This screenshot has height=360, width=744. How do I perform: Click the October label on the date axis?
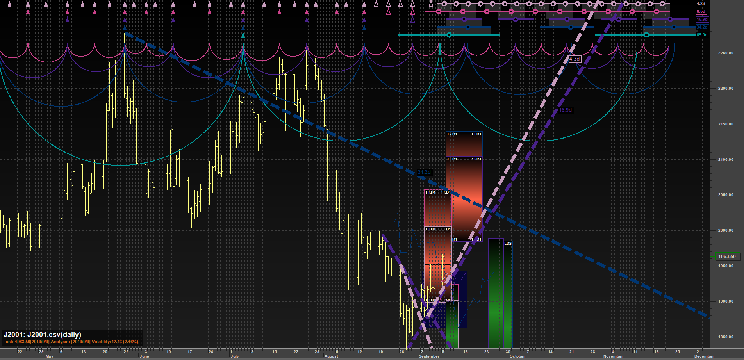[517, 356]
